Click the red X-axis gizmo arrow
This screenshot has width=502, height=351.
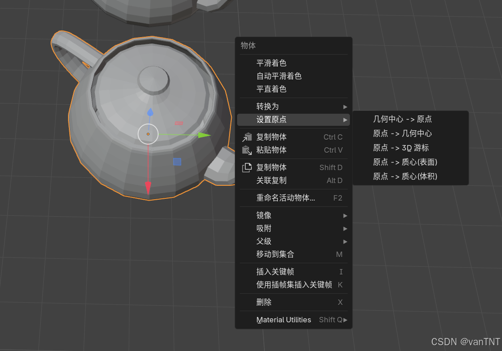148,188
